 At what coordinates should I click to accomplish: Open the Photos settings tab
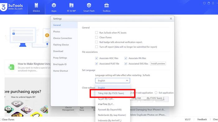pyautogui.click(x=64, y=32)
